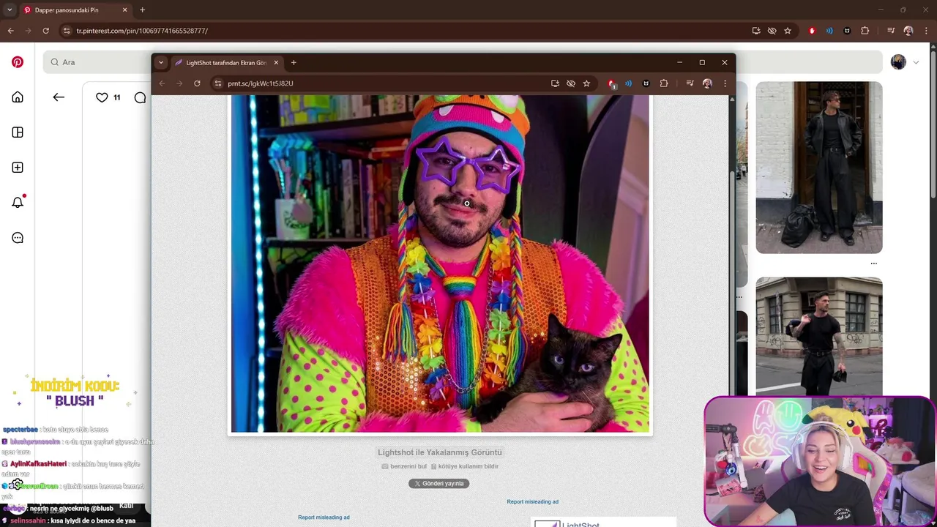This screenshot has width=937, height=527.
Task: Open tab search dropdown in LightShot window
Action: (x=161, y=63)
